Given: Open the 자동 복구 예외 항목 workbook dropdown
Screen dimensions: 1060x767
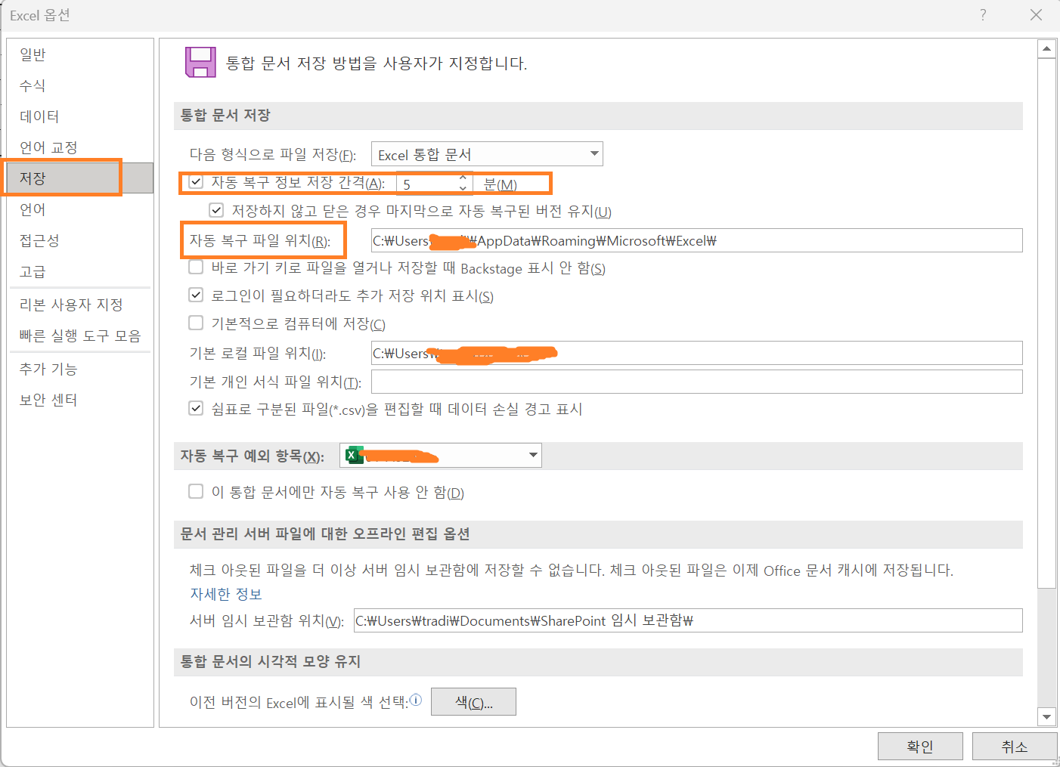Looking at the screenshot, I should click(441, 455).
